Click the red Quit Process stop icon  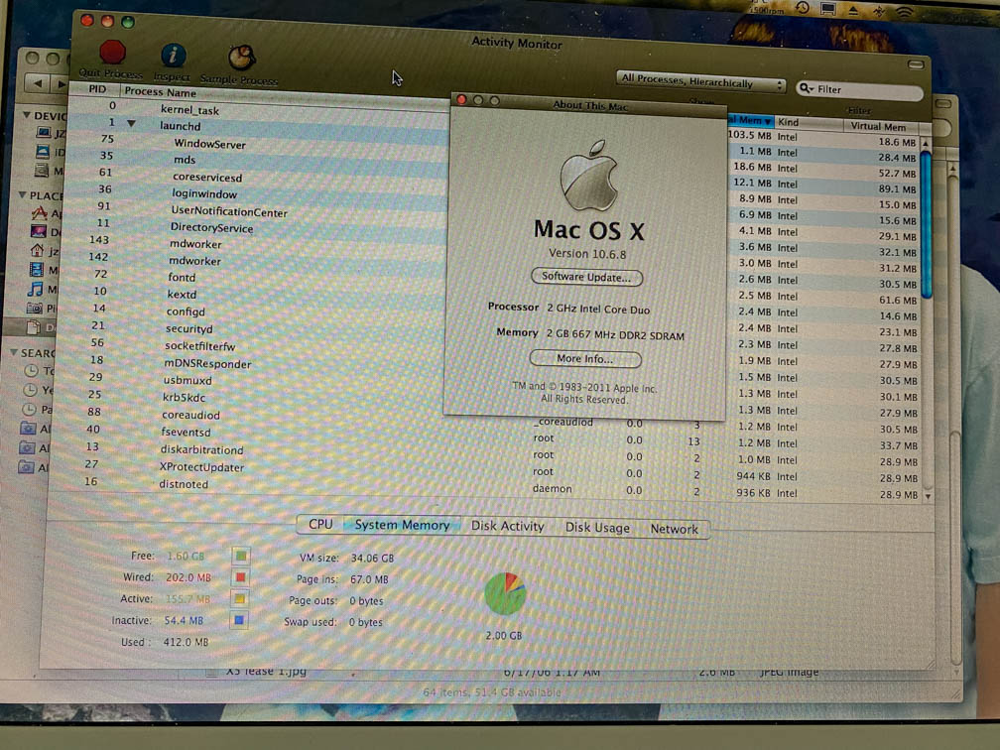[x=112, y=53]
